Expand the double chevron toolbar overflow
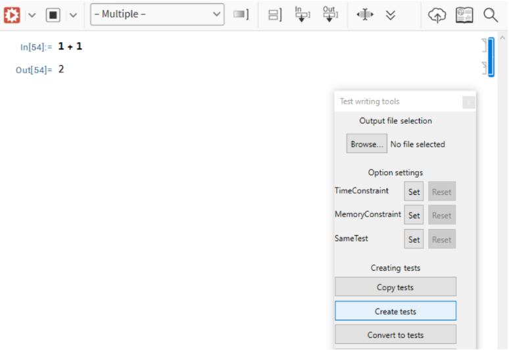 coord(391,14)
